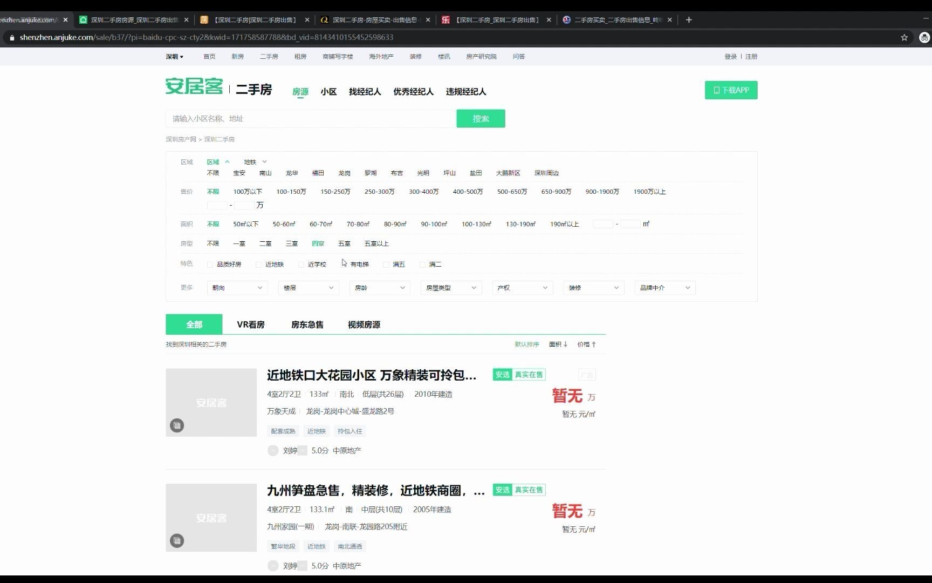Open a new browser tab
This screenshot has height=583, width=932.
pyautogui.click(x=689, y=20)
